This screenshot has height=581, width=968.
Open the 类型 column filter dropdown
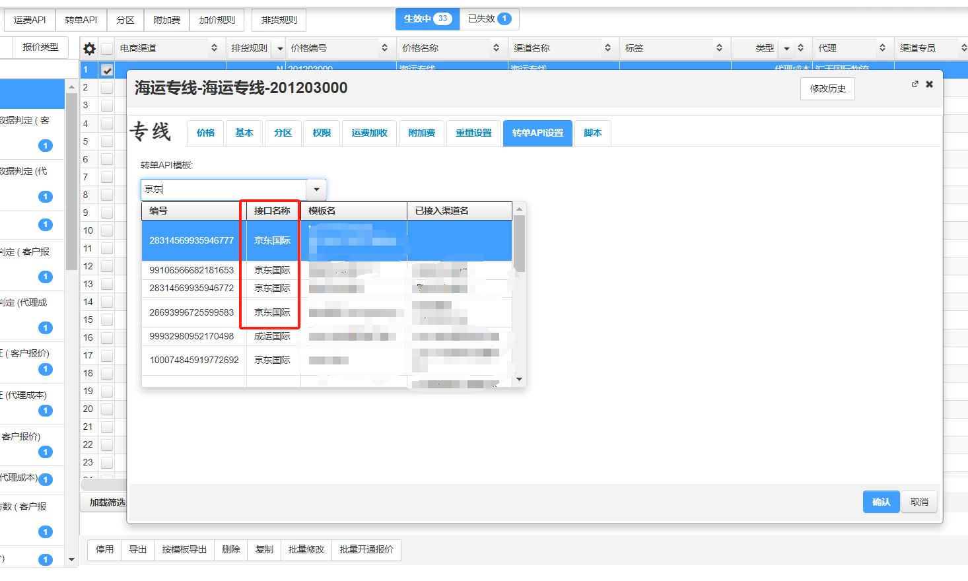pos(786,48)
